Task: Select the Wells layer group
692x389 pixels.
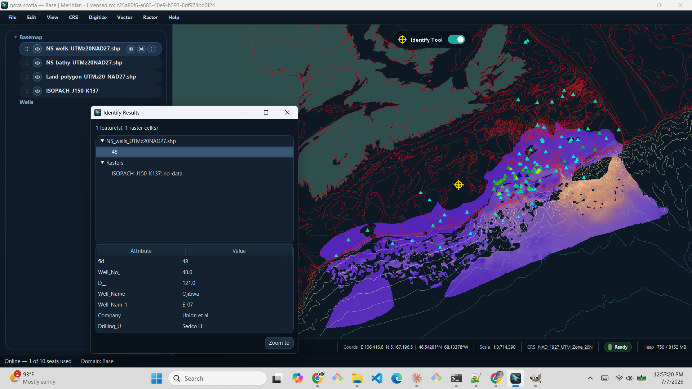Action: point(26,102)
